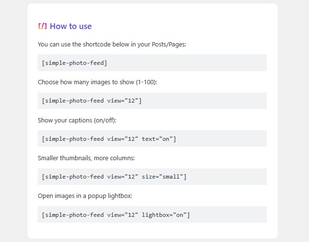Click the Posts/Pages text in intro line
309x242 pixels.
pyautogui.click(x=169, y=44)
